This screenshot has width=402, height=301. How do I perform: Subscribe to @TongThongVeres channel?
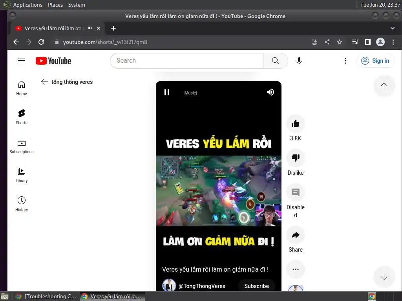click(256, 286)
